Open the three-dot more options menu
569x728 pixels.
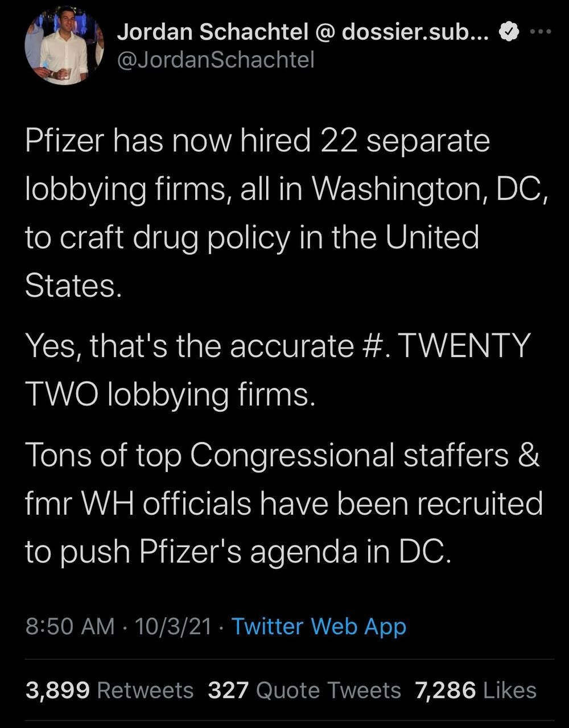(540, 32)
